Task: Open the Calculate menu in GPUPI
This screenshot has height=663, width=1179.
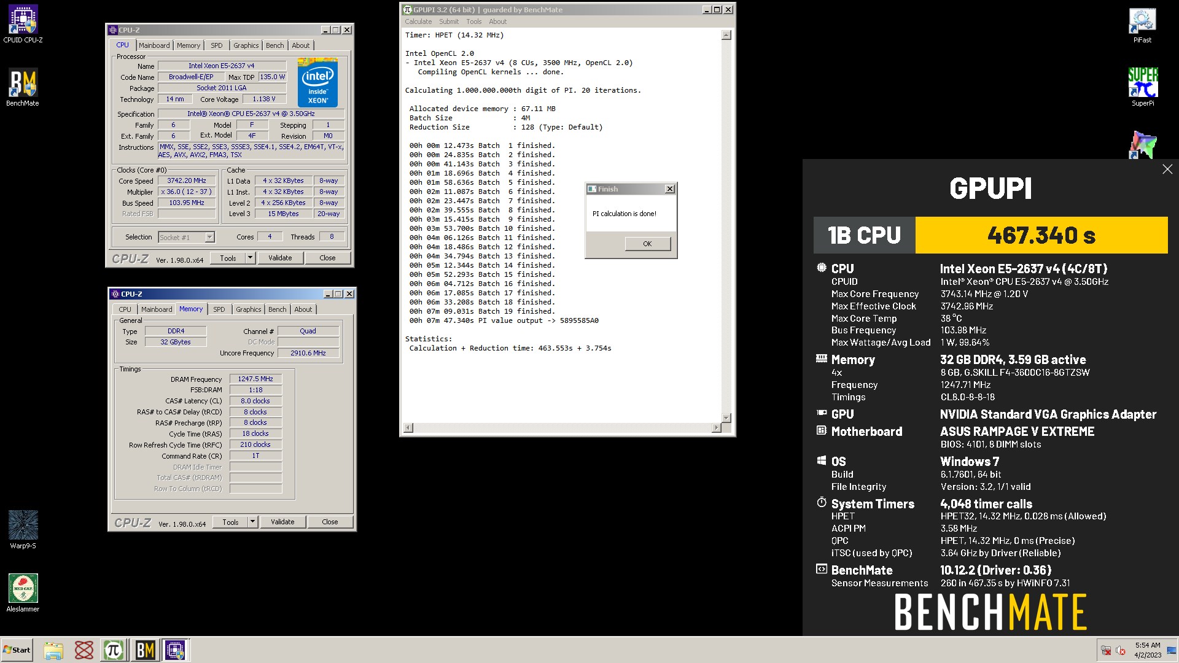Action: pos(418,21)
